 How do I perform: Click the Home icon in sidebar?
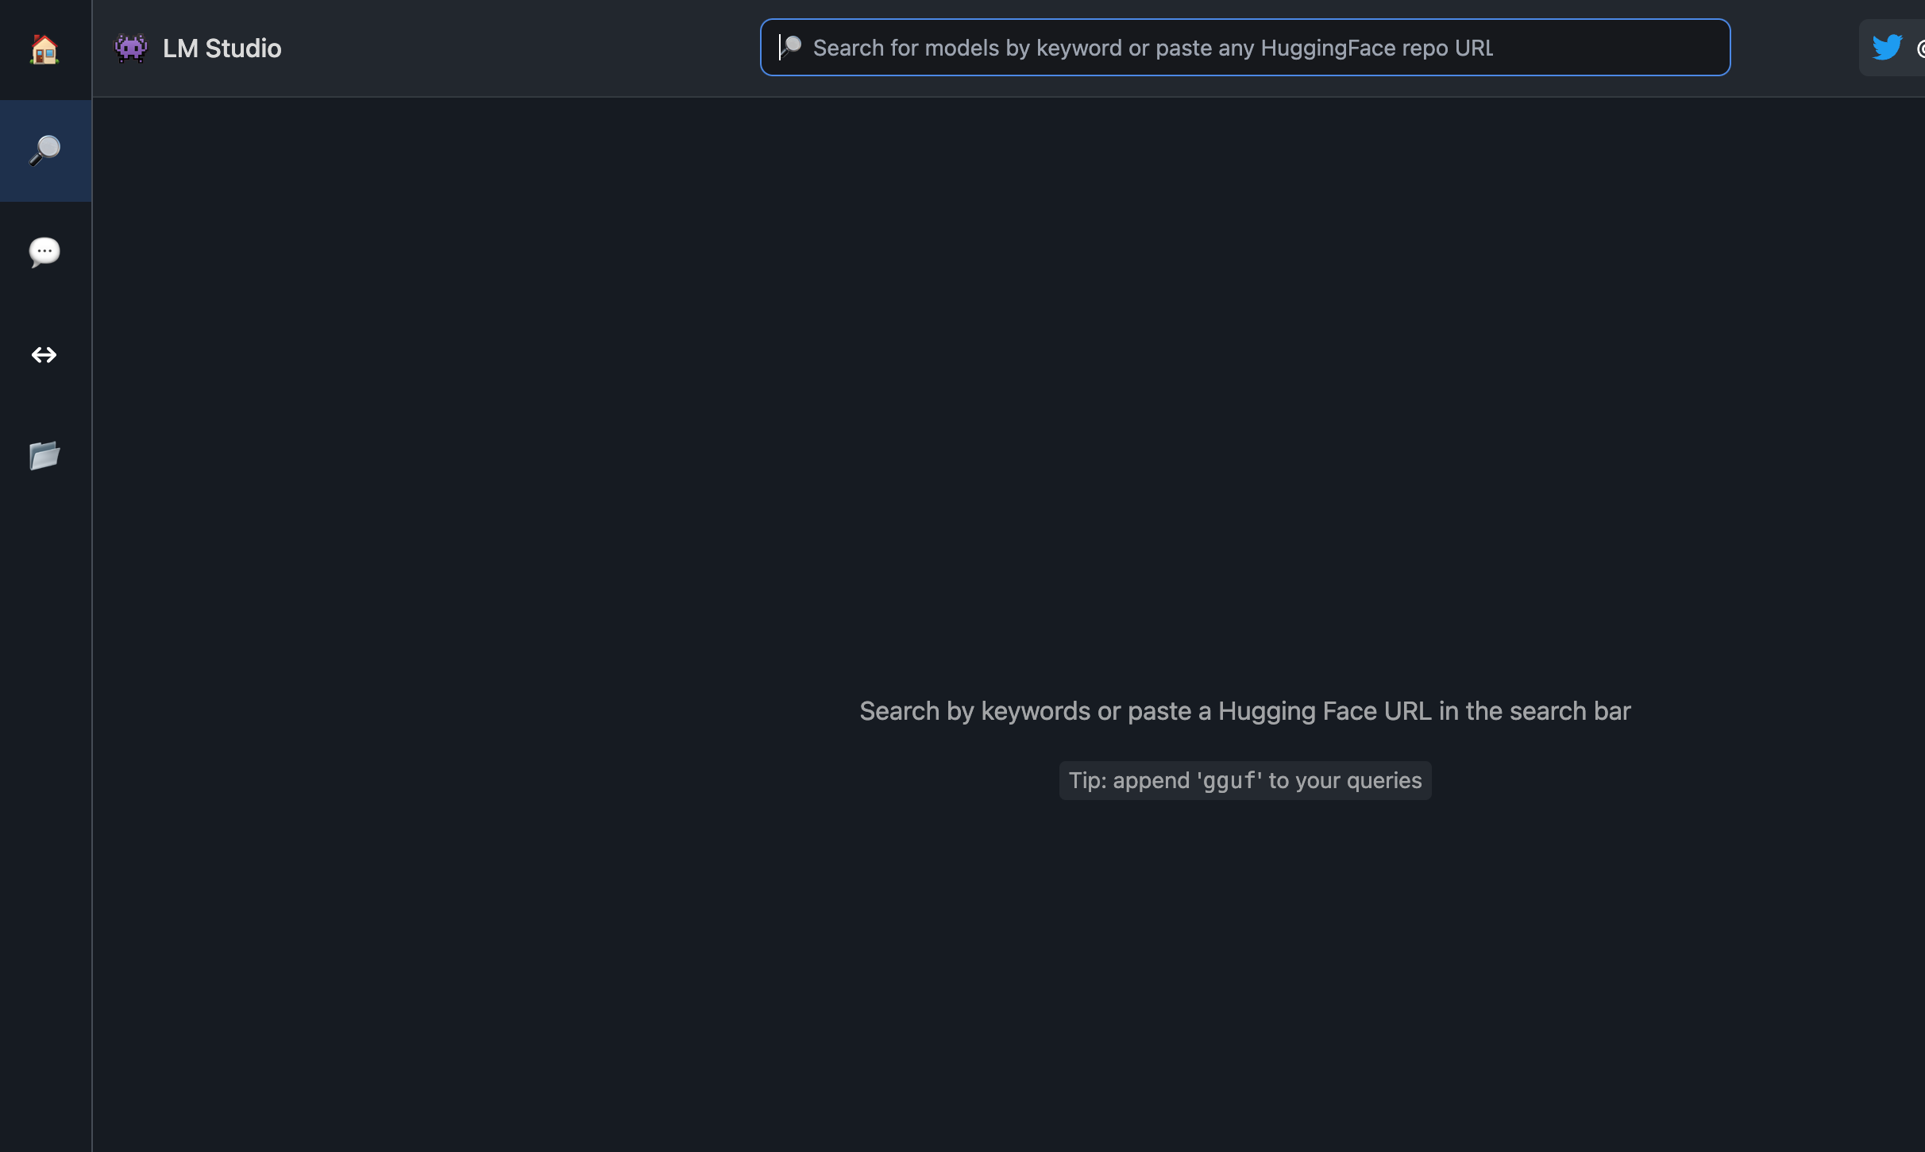(x=44, y=48)
